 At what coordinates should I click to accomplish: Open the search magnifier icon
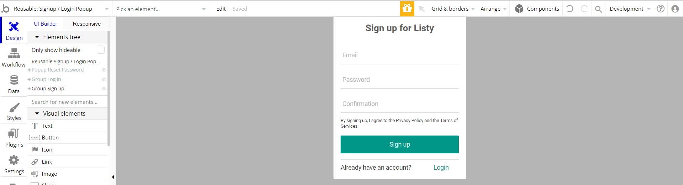click(x=598, y=9)
